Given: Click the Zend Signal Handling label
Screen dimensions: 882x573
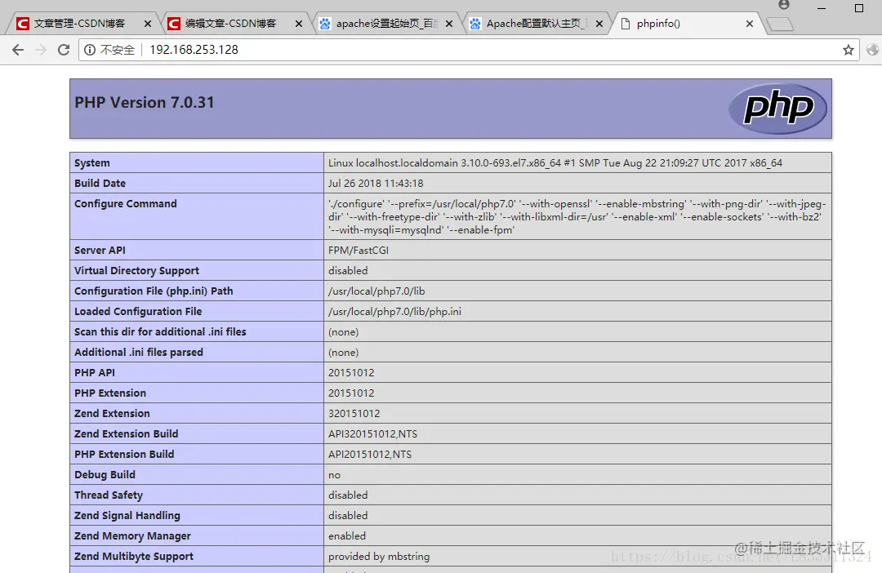Looking at the screenshot, I should coord(127,516).
